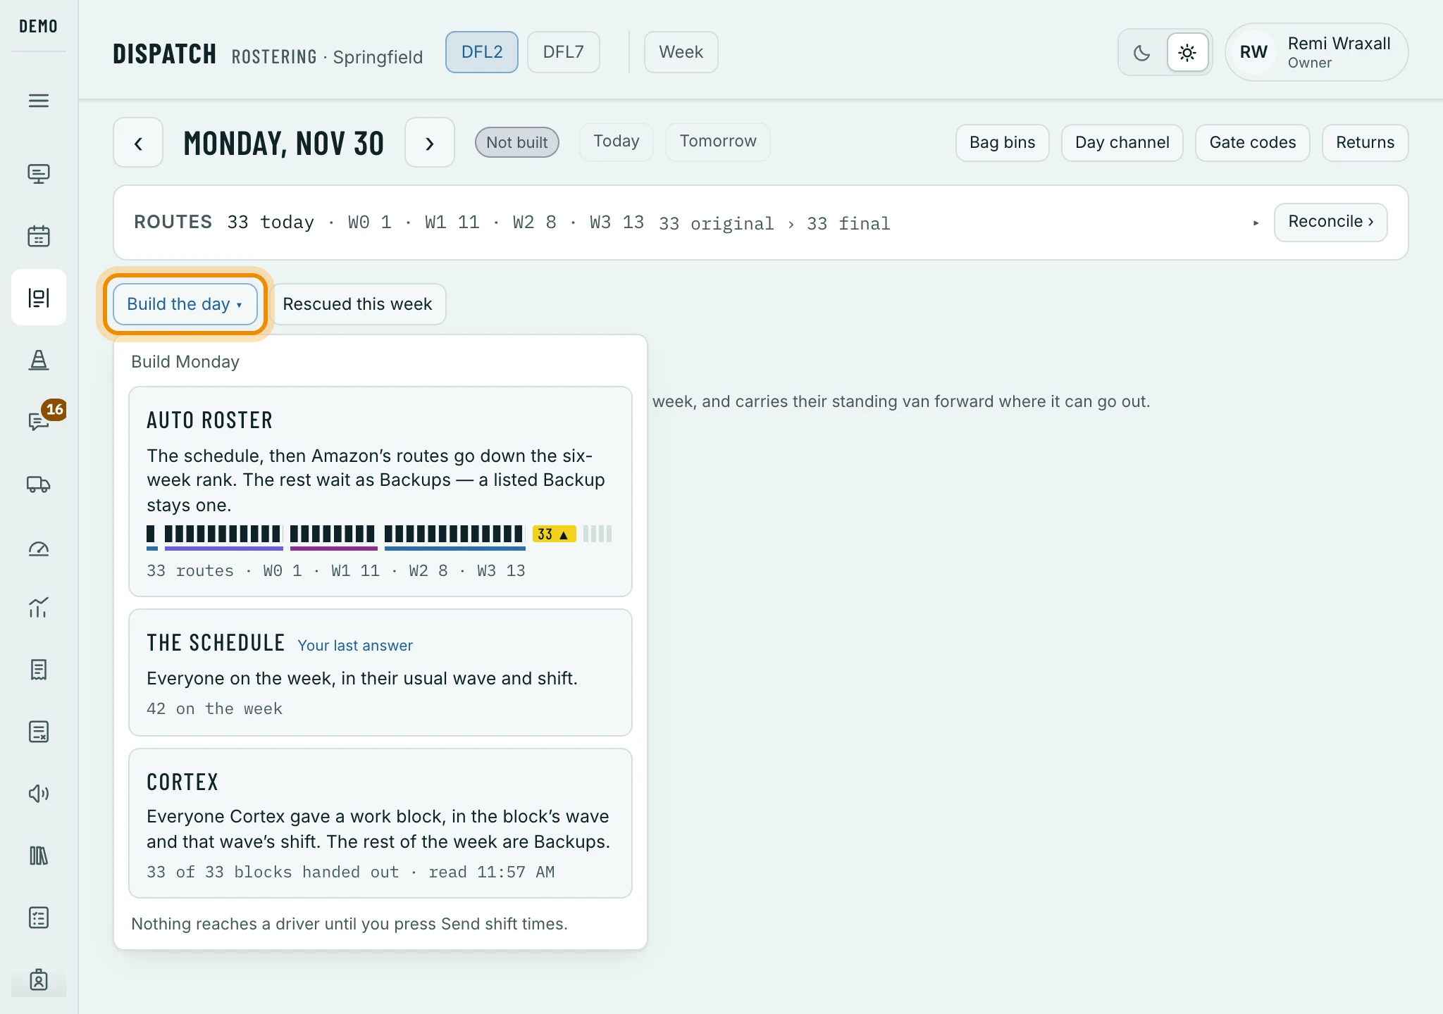Open the ID badge sidebar icon
The width and height of the screenshot is (1443, 1014).
coord(39,979)
